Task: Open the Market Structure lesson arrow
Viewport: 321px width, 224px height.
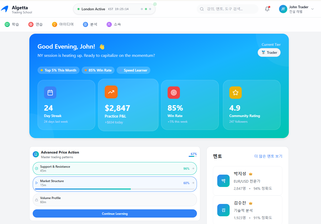Action: click(193, 183)
